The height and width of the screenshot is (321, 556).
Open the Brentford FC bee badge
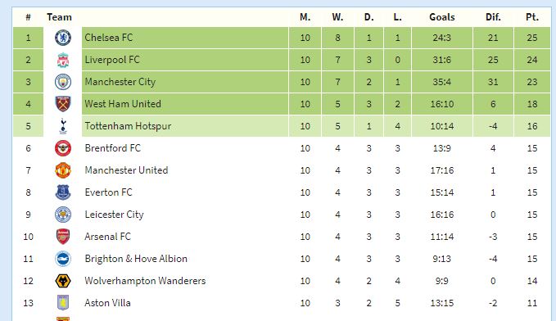point(63,148)
